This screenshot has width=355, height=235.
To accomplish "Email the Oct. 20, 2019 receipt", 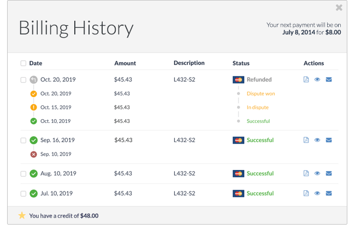I will tap(329, 80).
